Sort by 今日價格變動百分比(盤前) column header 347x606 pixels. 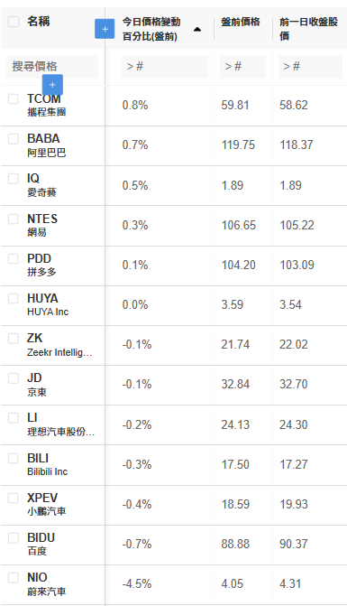[x=151, y=29]
